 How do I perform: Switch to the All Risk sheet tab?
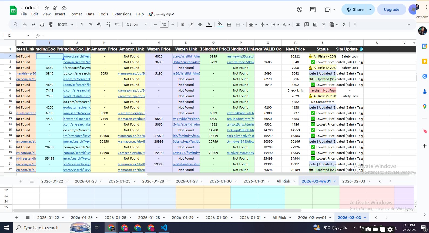[283, 181]
